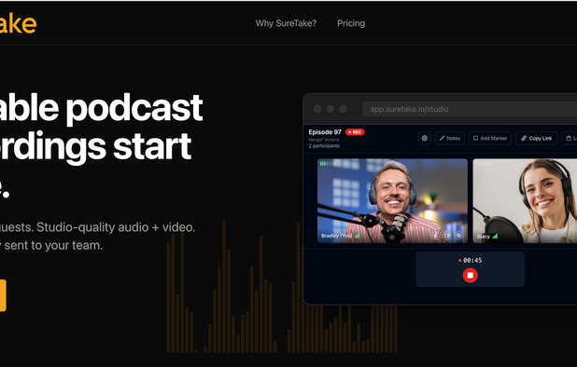Click the pencil icon in Notes button
Viewport: 577px width, 367px height.
click(x=442, y=139)
